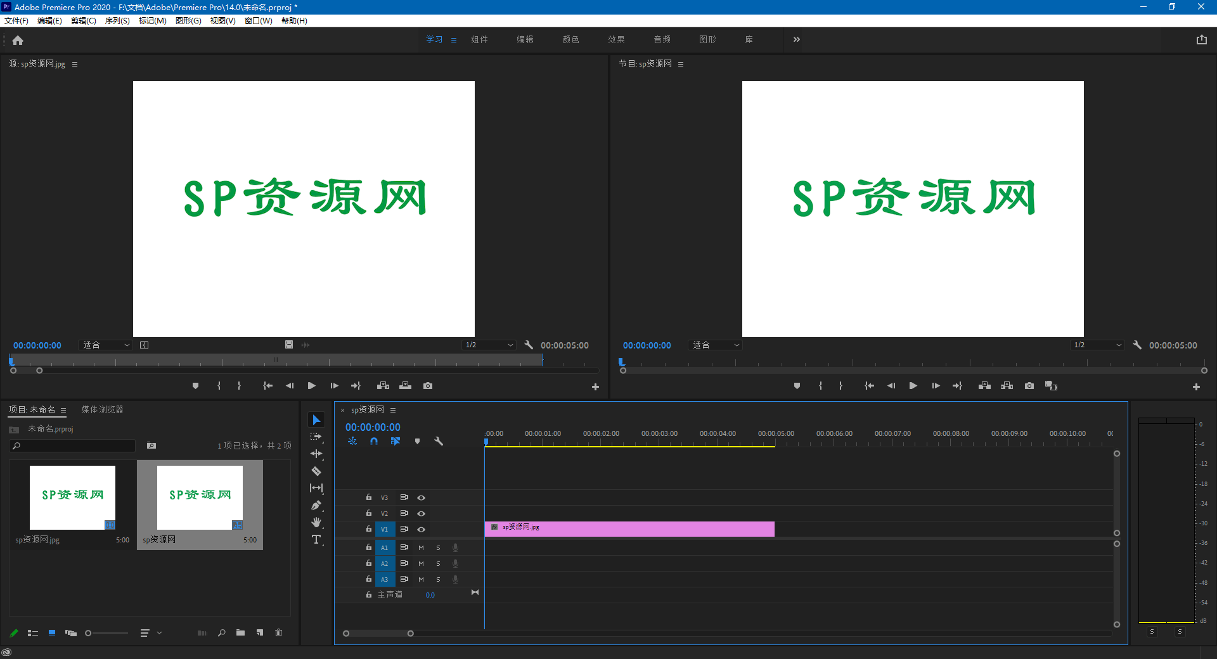The height and width of the screenshot is (659, 1217).
Task: Switch Project panel to icon view
Action: click(x=52, y=633)
